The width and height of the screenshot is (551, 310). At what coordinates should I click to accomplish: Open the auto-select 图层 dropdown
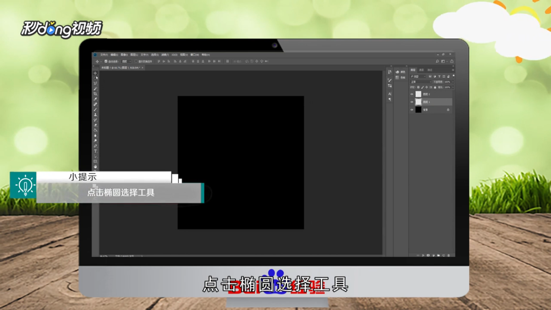(x=126, y=61)
